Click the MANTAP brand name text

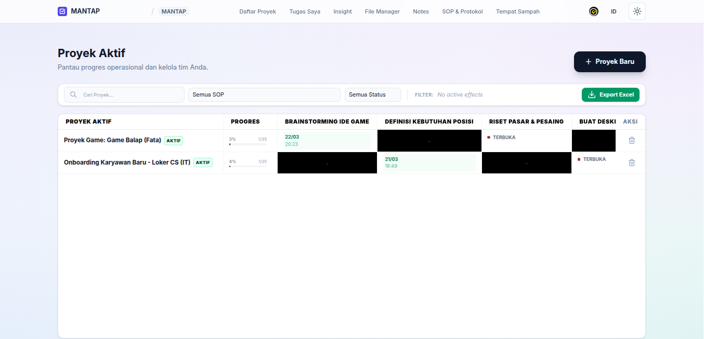[x=85, y=11]
